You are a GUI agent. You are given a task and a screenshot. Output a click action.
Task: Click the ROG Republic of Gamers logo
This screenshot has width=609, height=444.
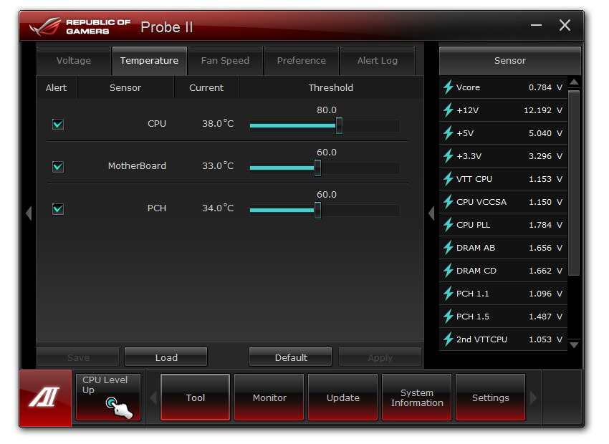tap(80, 26)
